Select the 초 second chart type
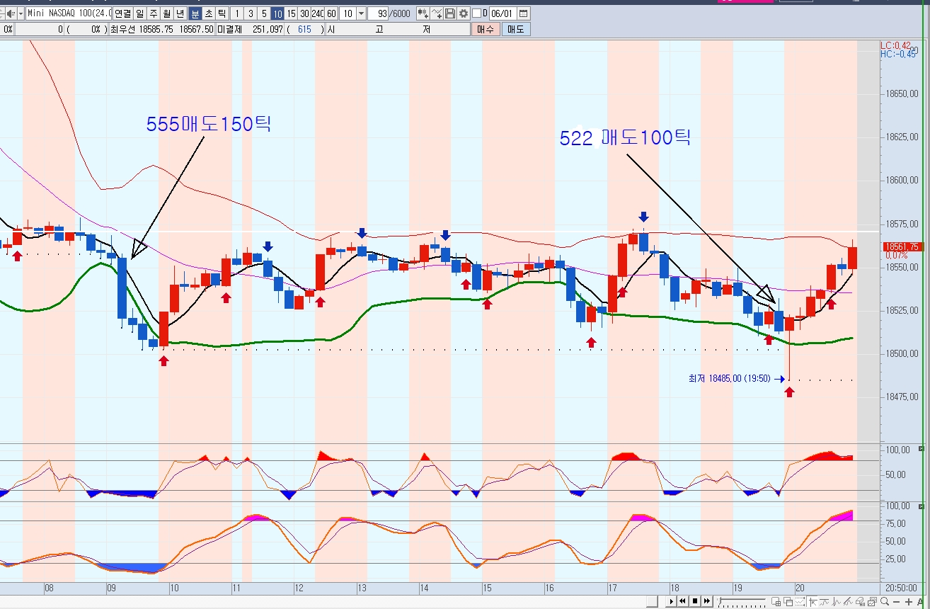This screenshot has height=609, width=930. pyautogui.click(x=209, y=13)
